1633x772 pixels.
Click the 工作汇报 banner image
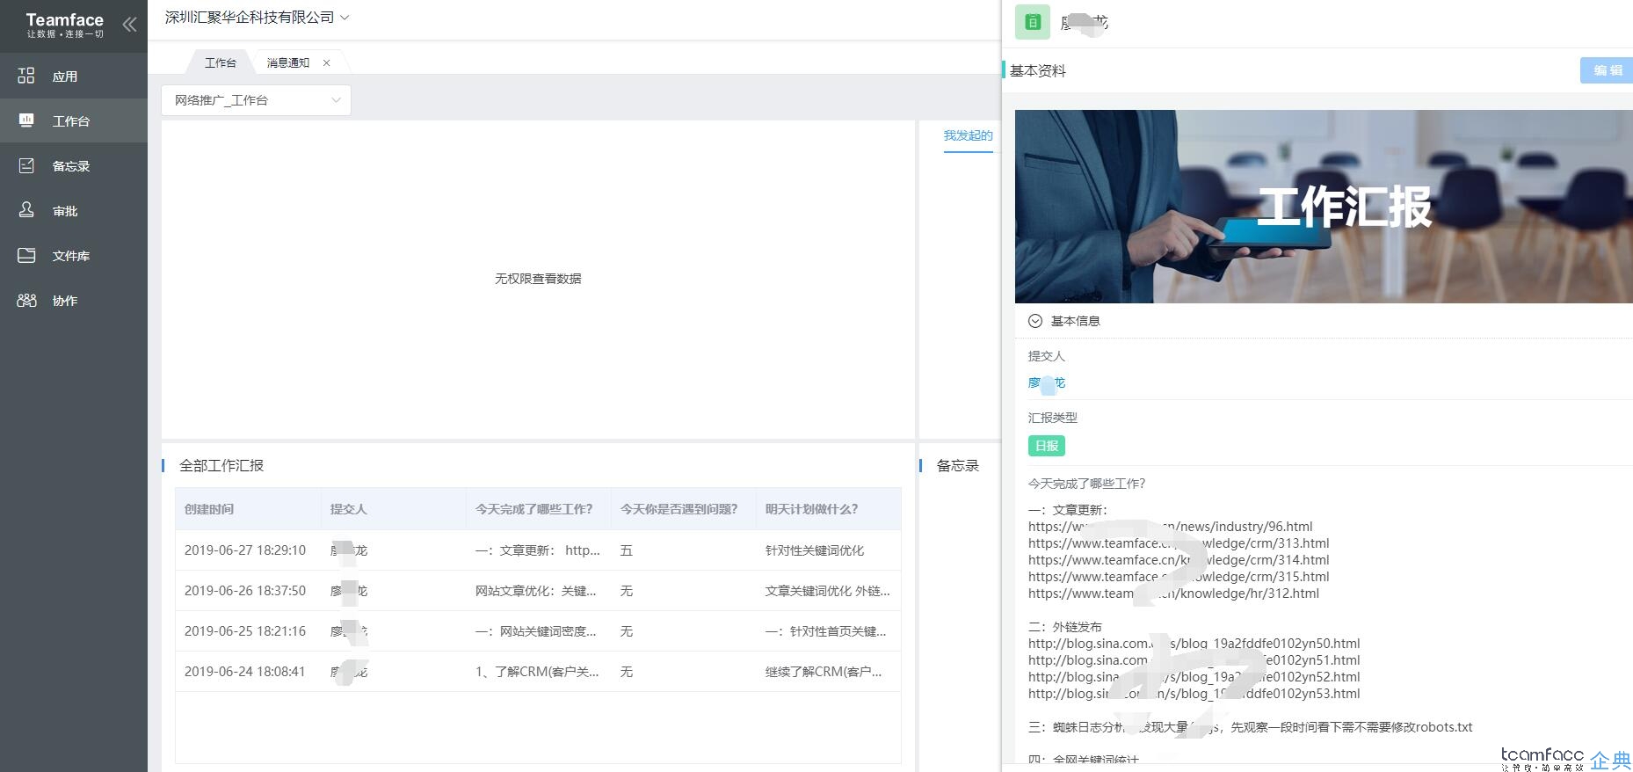[1324, 207]
